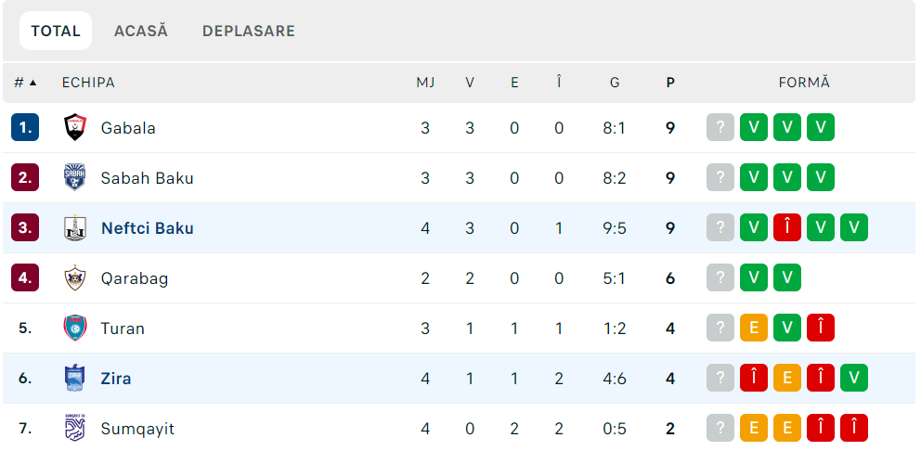The height and width of the screenshot is (451, 921).
Task: Click the Qarabag club logo
Action: coord(75,277)
